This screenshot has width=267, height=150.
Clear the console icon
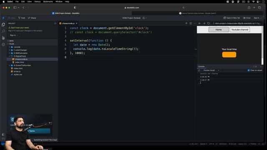(x=199, y=70)
